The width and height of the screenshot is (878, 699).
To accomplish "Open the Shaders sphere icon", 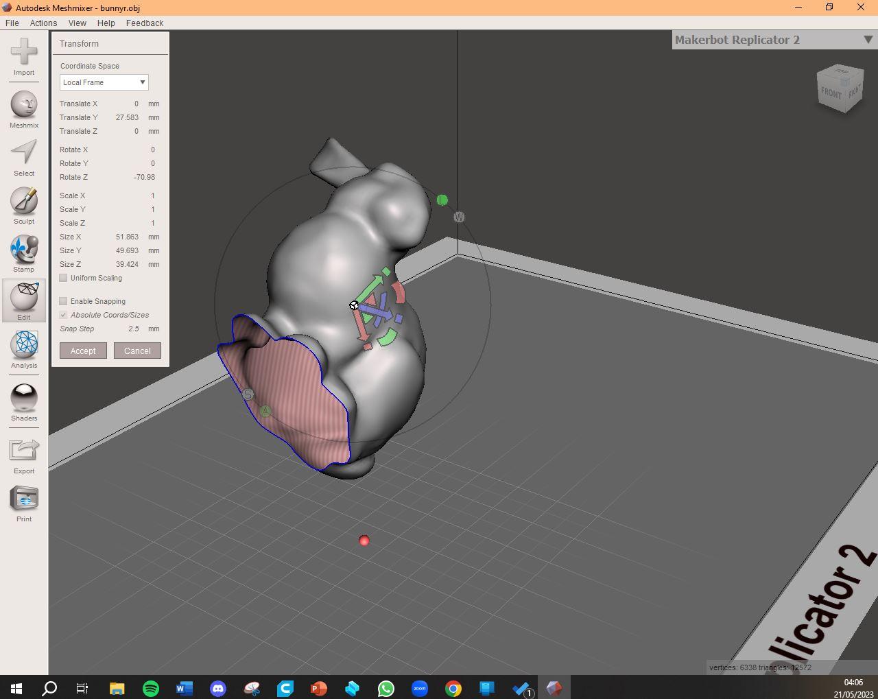I will (24, 398).
